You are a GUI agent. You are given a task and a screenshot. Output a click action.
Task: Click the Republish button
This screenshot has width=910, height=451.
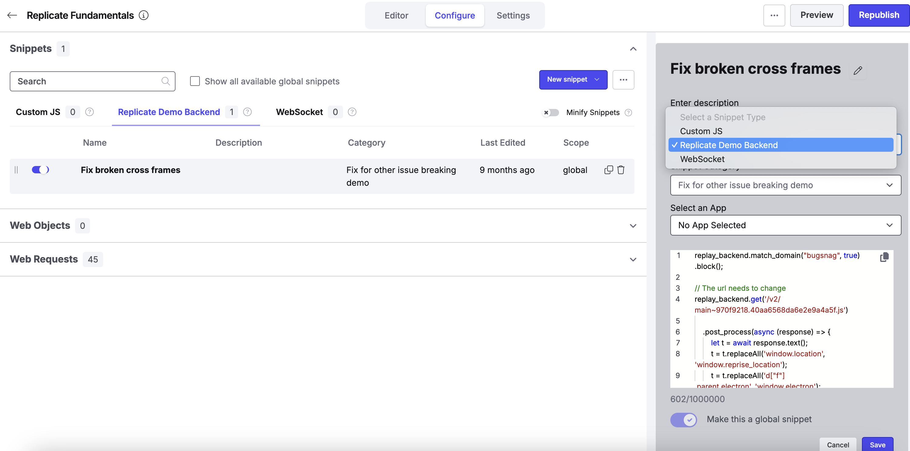pyautogui.click(x=879, y=15)
